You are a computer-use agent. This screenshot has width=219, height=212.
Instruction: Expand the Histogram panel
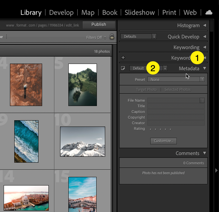click(x=204, y=26)
